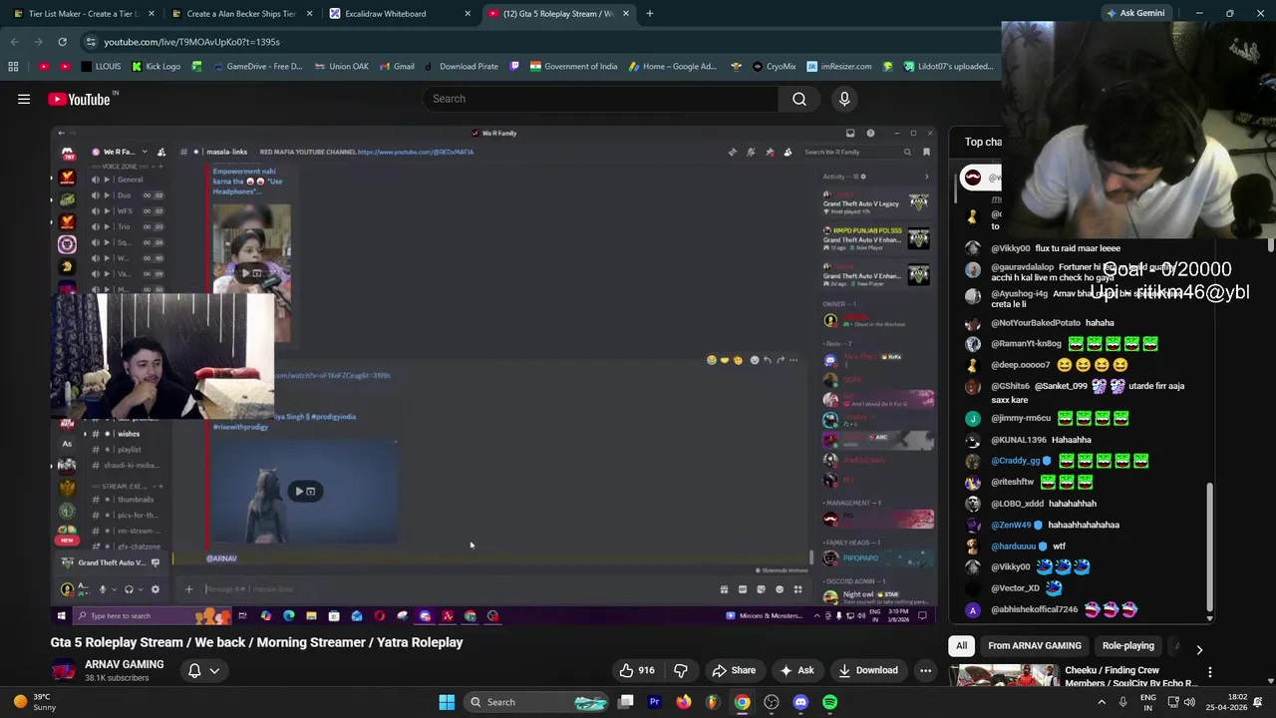Viewport: 1276px width, 718px height.
Task: Select the All suggestions chip
Action: [961, 646]
